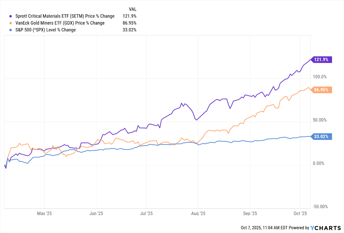344x233 pixels.
Task: Click the orange GDX legend dot
Action: point(10,23)
